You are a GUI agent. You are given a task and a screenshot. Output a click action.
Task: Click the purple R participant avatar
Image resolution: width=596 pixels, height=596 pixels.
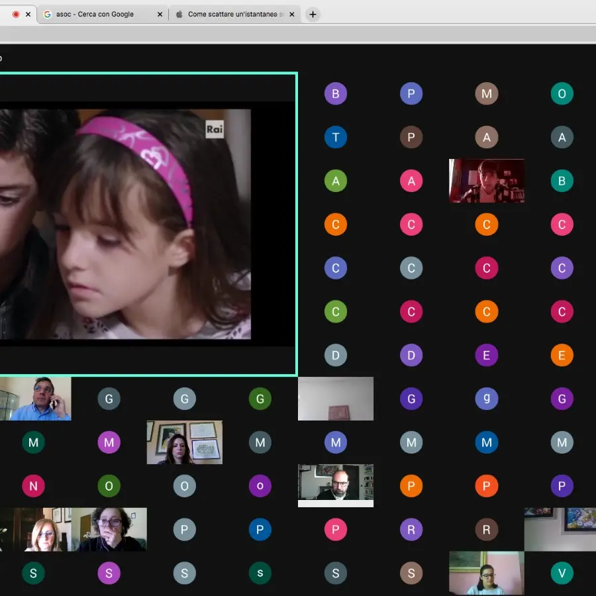tap(411, 529)
